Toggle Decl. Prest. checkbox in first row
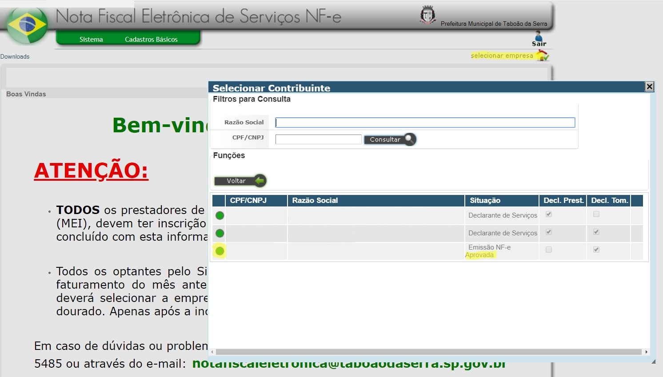The width and height of the screenshot is (663, 377). (x=549, y=214)
